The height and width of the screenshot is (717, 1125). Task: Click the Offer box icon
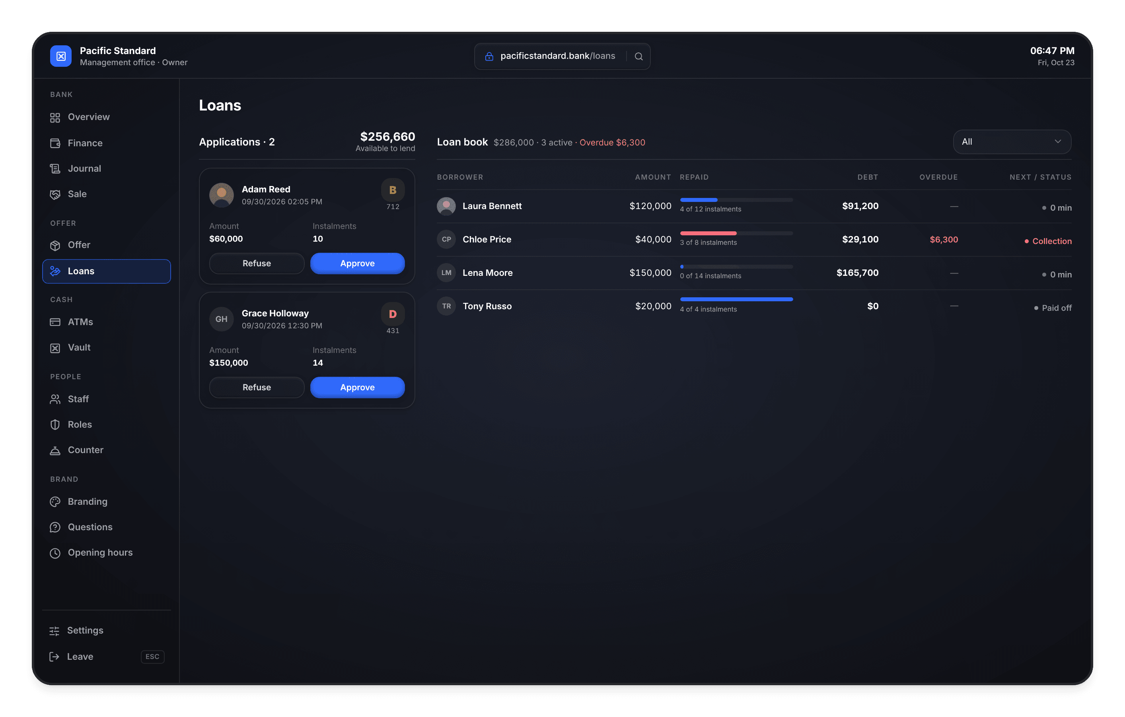55,245
